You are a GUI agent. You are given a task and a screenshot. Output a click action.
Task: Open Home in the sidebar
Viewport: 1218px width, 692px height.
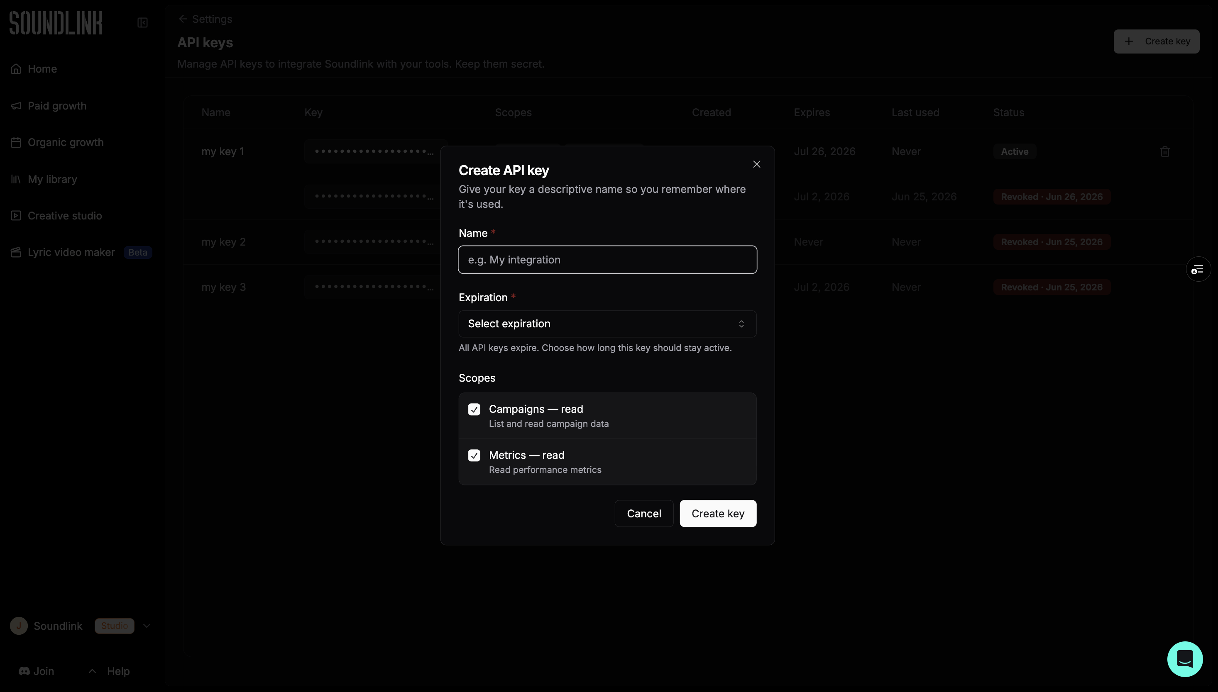click(42, 69)
